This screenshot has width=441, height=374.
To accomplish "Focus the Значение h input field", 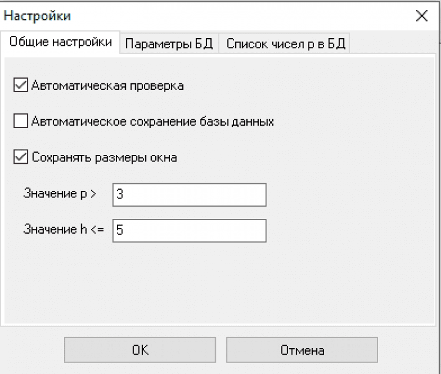I will pos(189,231).
